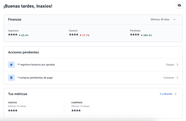The image size is (186, 121).
Task: Click the red up arrow next to Gastos
Action: [x=81, y=35]
